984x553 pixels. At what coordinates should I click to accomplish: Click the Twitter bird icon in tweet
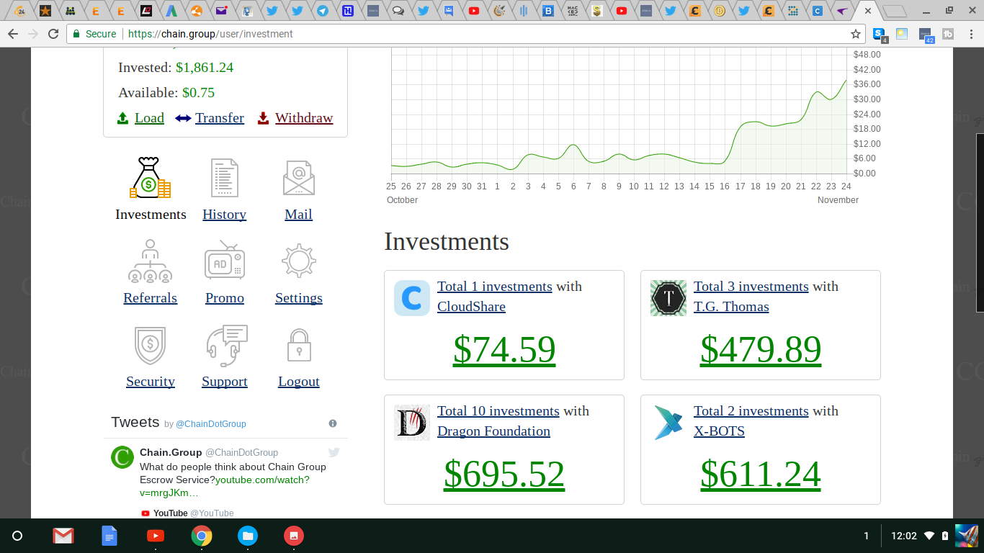pos(334,452)
